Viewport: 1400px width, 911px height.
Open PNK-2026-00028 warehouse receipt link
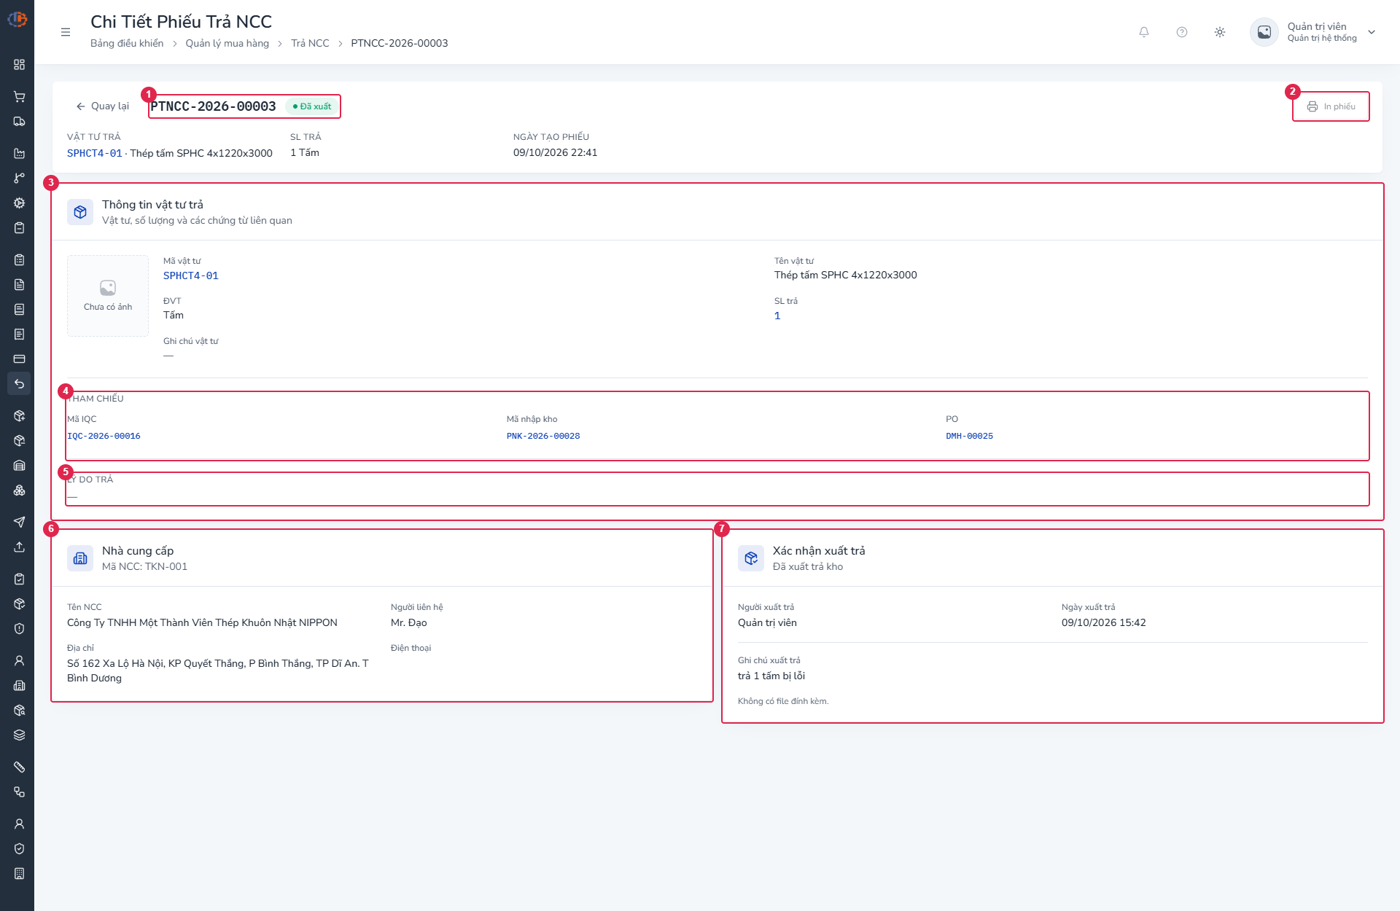pos(543,437)
